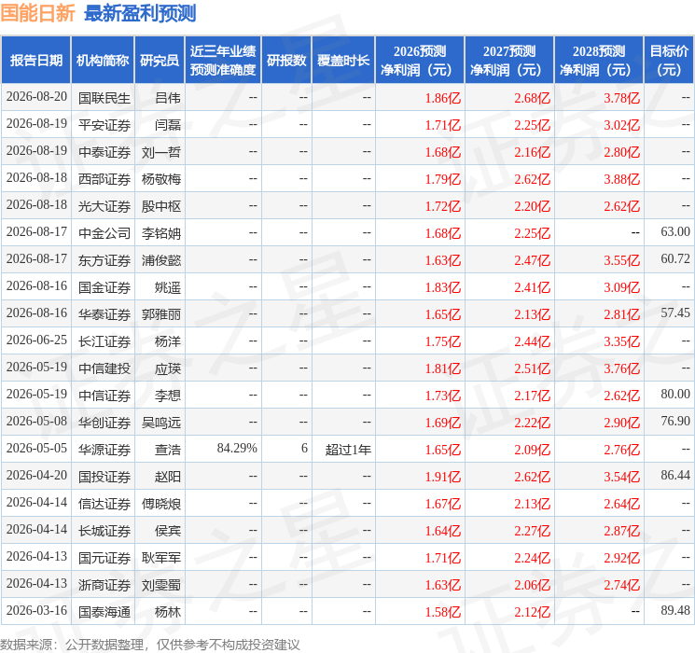The image size is (695, 653).
Task: Select the 国联民生 institution cell
Action: (104, 98)
